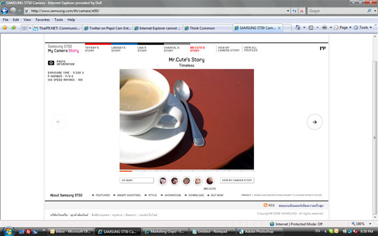Open the Favorites menu

pyautogui.click(x=42, y=20)
